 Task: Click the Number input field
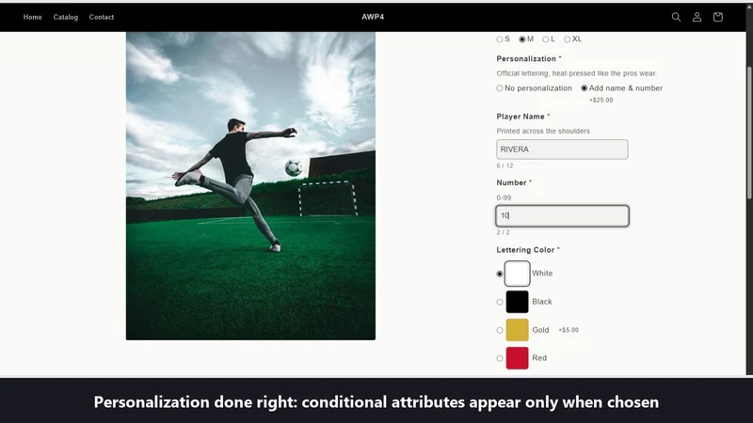coord(562,216)
